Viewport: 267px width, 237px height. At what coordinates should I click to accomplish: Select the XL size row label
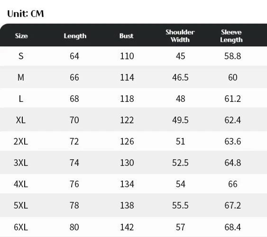click(20, 120)
